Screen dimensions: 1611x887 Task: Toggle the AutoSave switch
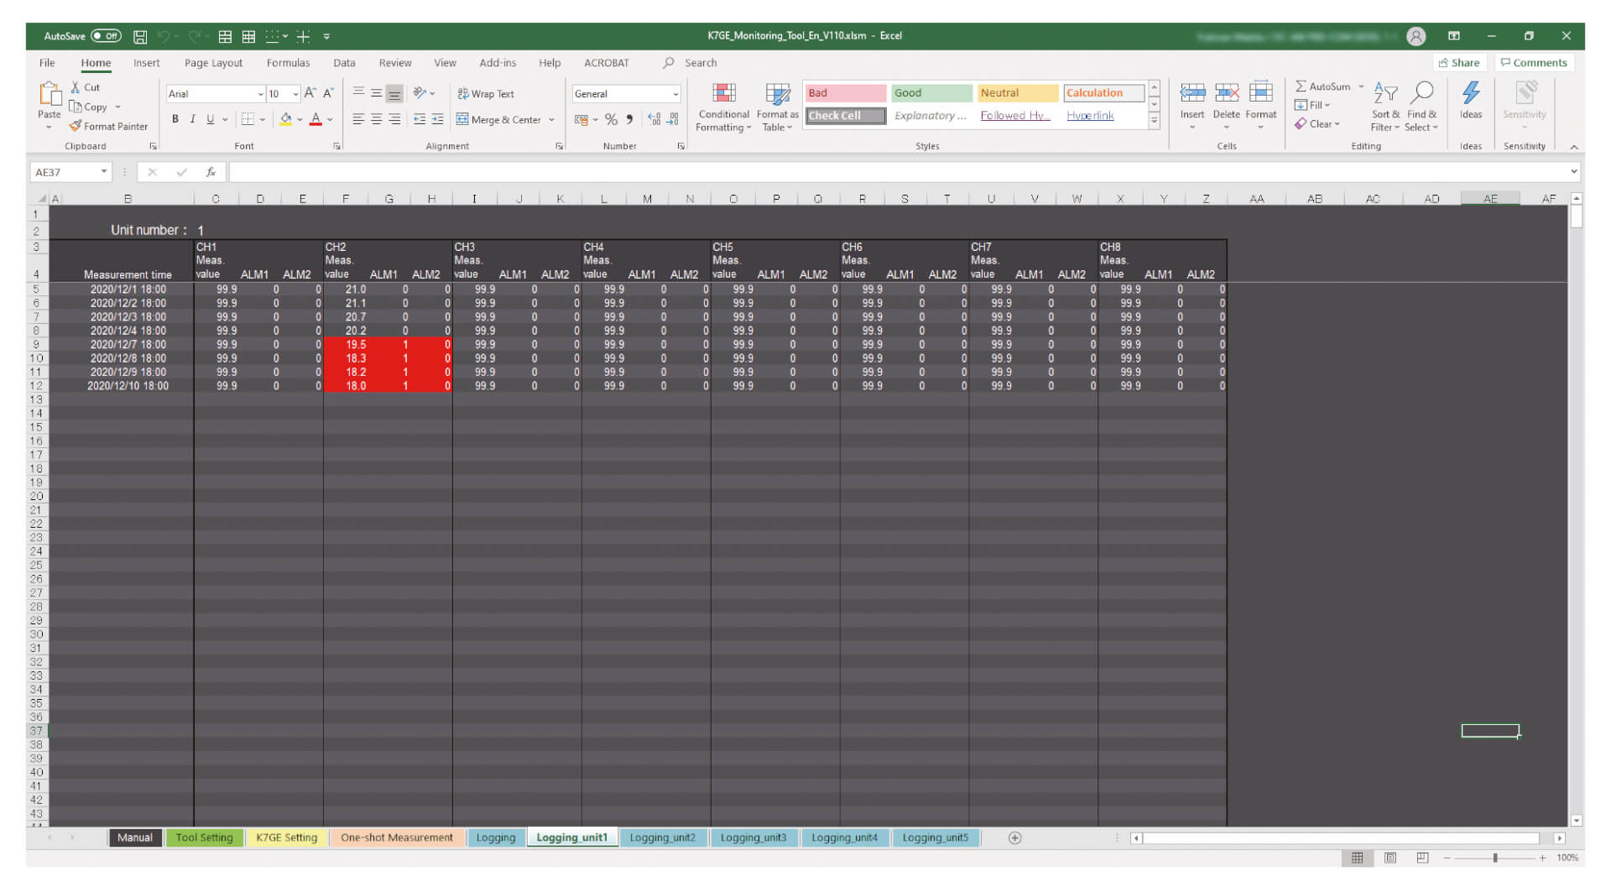(x=107, y=36)
